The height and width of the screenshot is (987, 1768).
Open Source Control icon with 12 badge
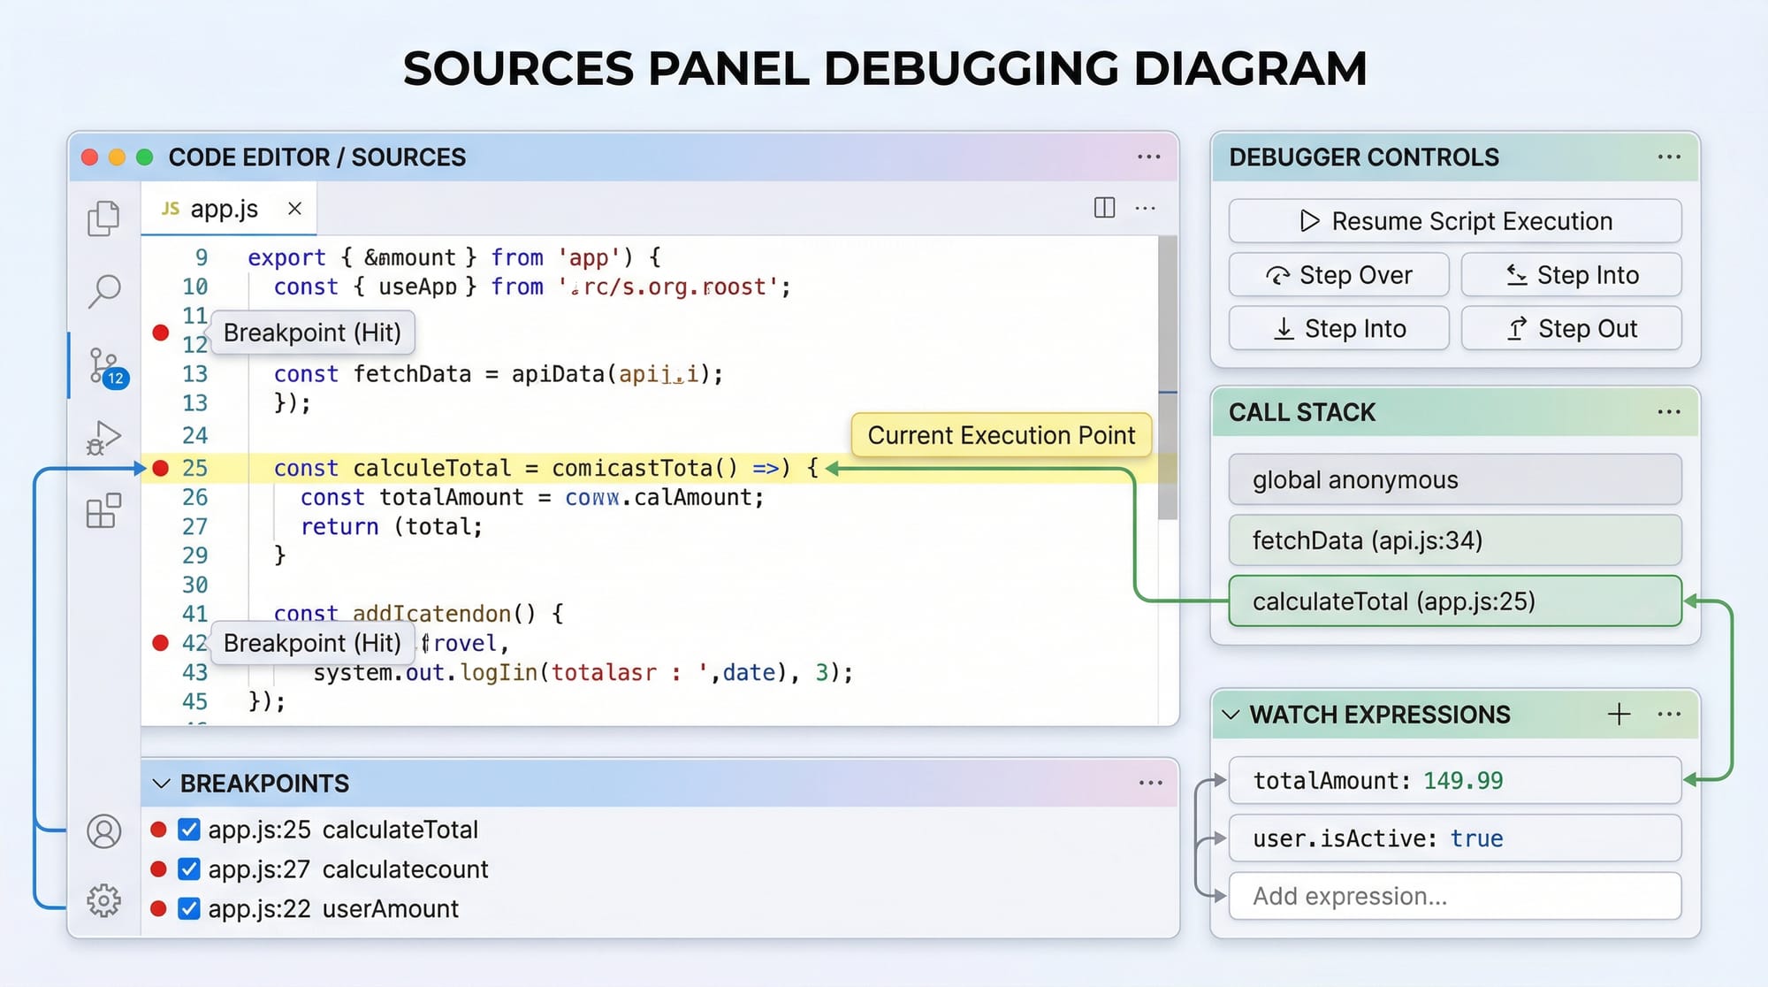click(x=105, y=365)
